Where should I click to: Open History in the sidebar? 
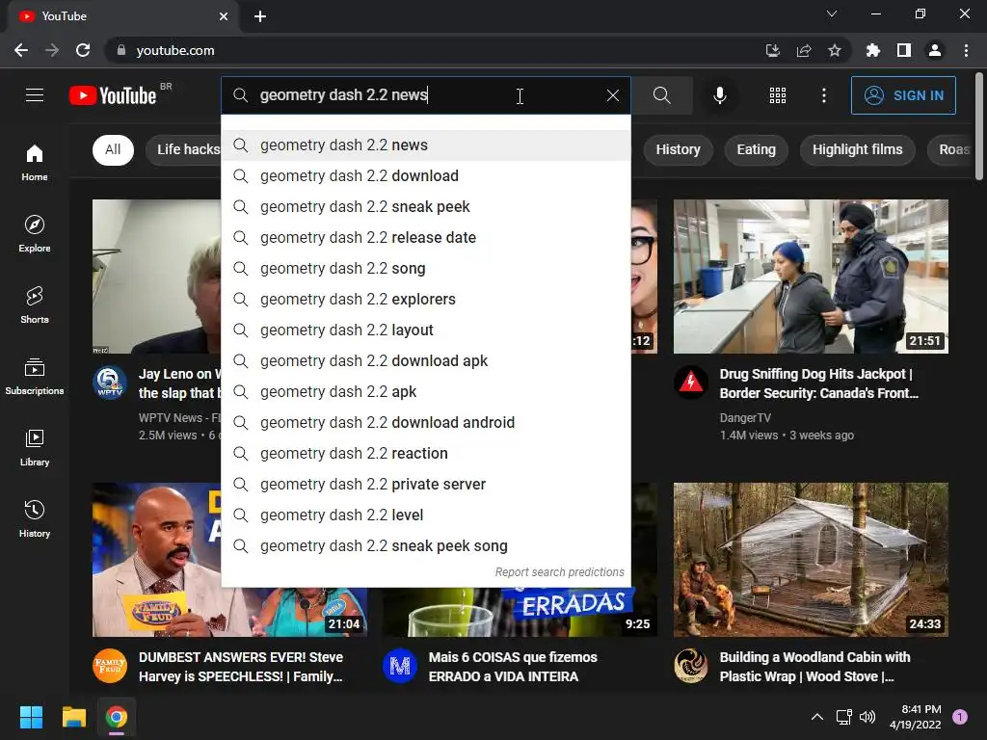tap(35, 518)
